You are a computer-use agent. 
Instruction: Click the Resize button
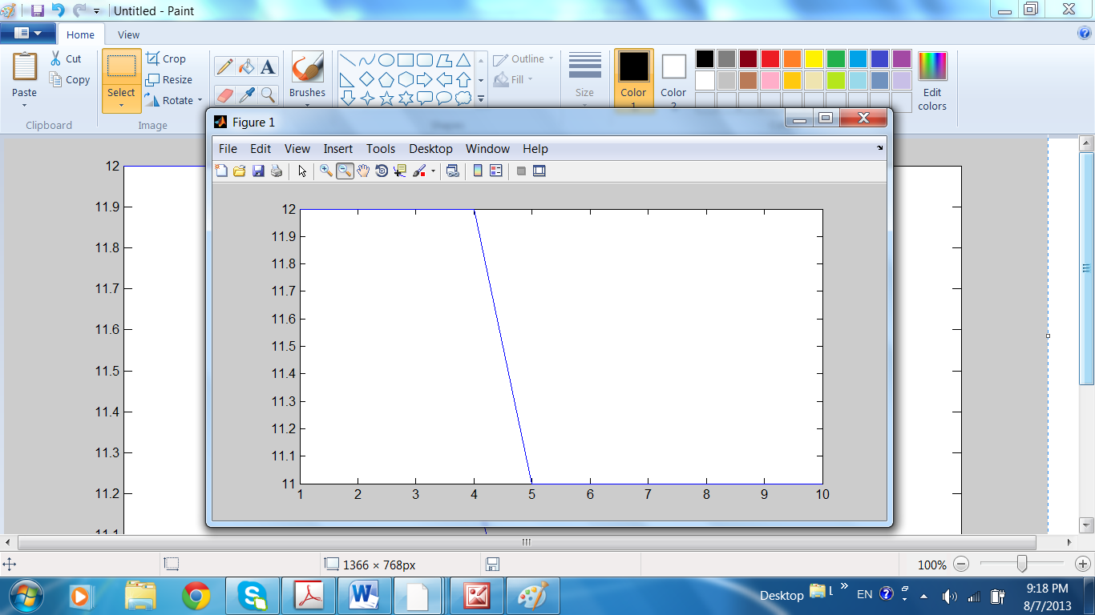tap(169, 79)
